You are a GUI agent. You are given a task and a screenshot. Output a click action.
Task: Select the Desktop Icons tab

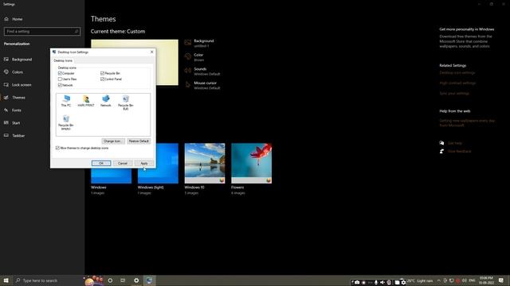point(63,60)
